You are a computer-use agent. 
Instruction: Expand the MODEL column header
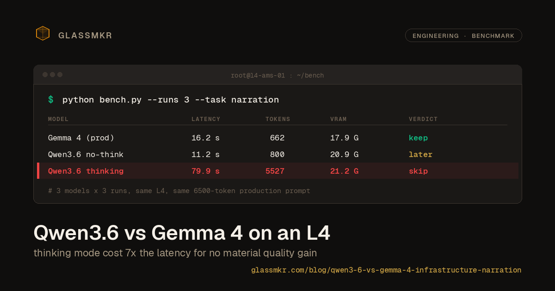(x=58, y=119)
